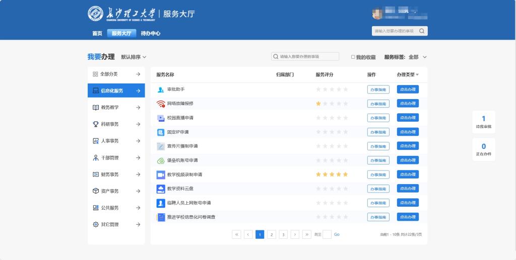The image size is (516, 260).
Task: Click the 审批助手 service icon
Action: pos(161,90)
